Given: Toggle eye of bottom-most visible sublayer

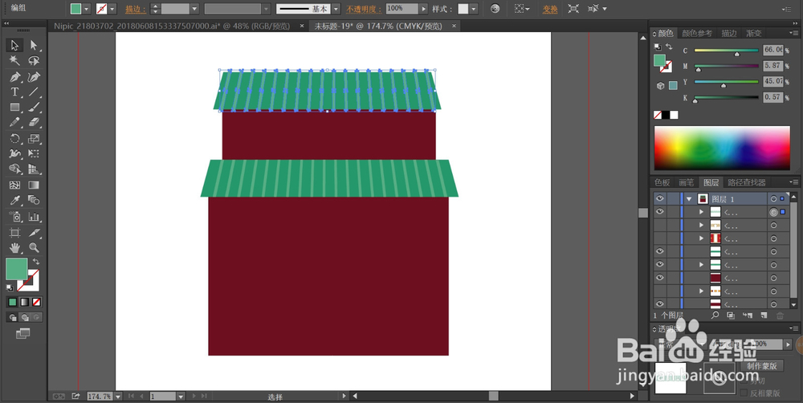Looking at the screenshot, I should tap(659, 304).
